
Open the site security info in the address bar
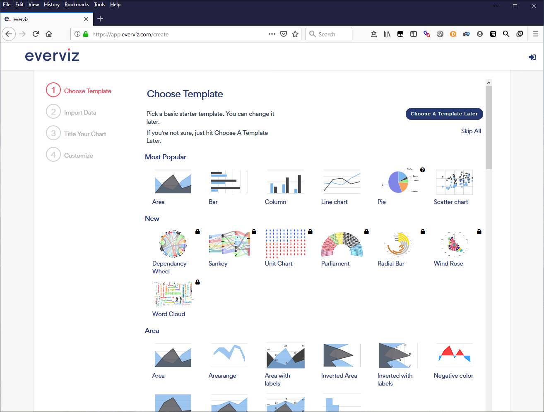(x=85, y=34)
